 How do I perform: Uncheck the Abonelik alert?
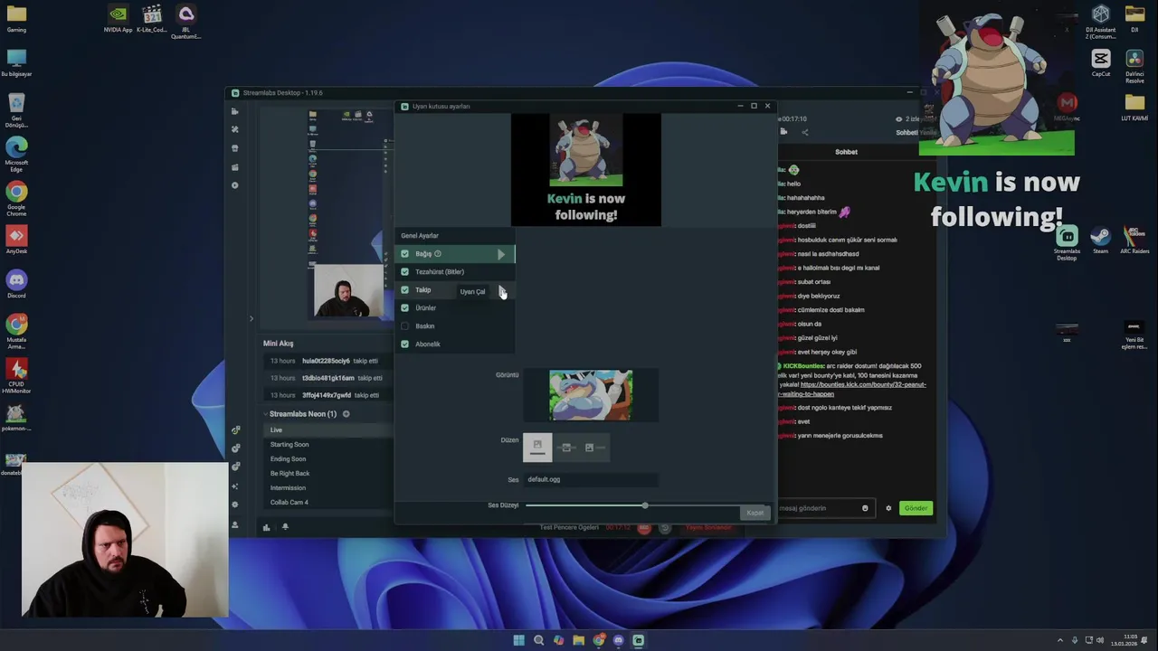(404, 344)
